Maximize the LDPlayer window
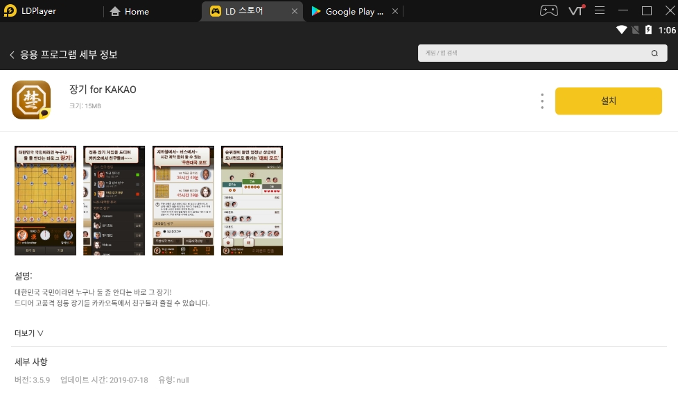 (646, 10)
